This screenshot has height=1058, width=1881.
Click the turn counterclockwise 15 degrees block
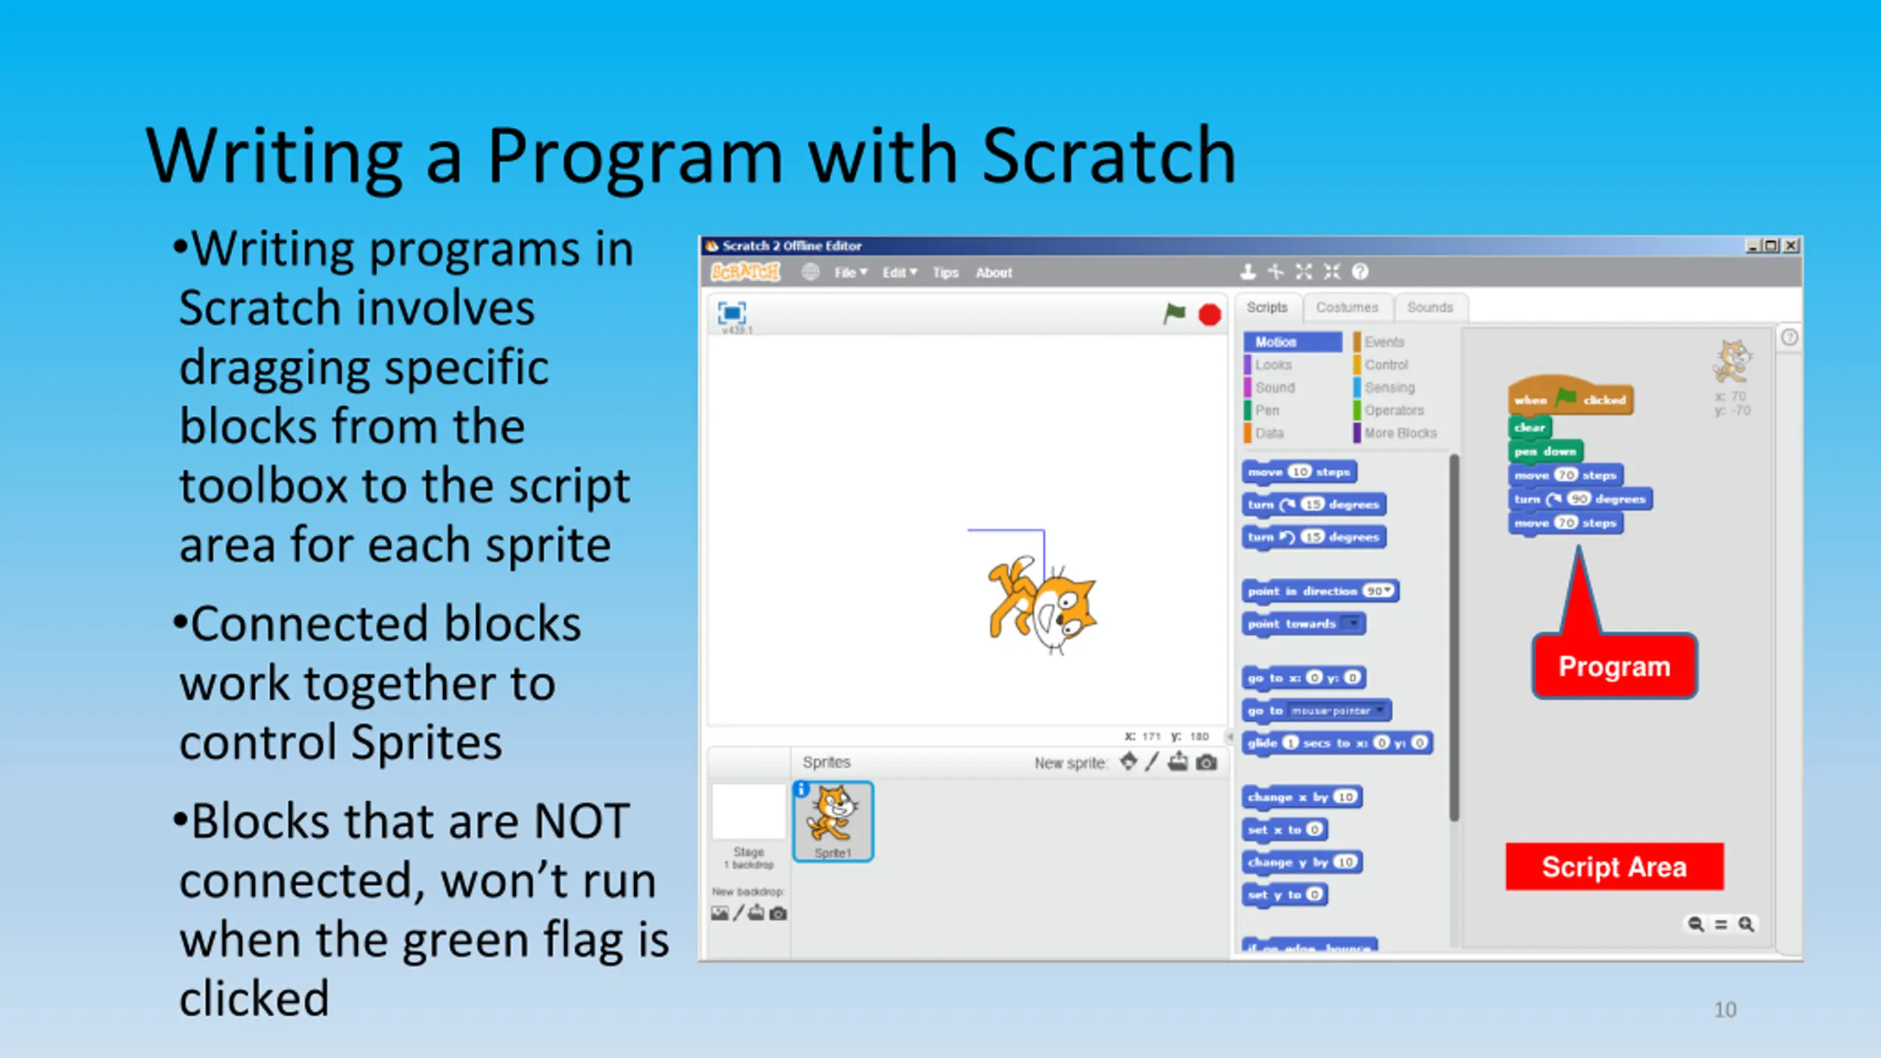coord(1314,537)
